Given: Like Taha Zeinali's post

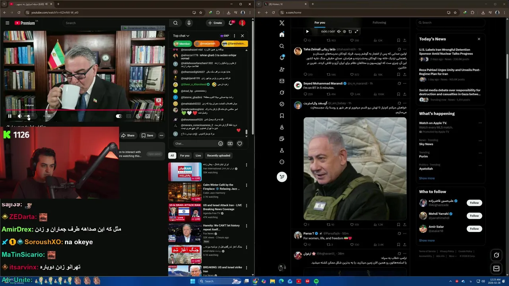Looking at the screenshot, I should (354, 74).
